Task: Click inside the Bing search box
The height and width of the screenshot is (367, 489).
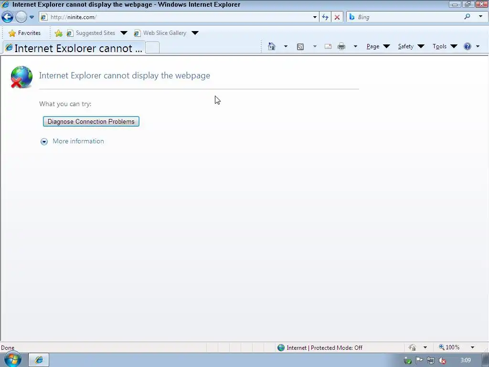Action: 409,17
